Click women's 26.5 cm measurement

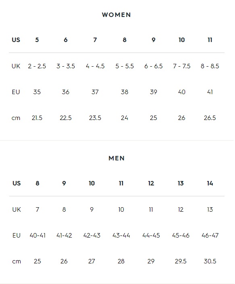pyautogui.click(x=210, y=118)
